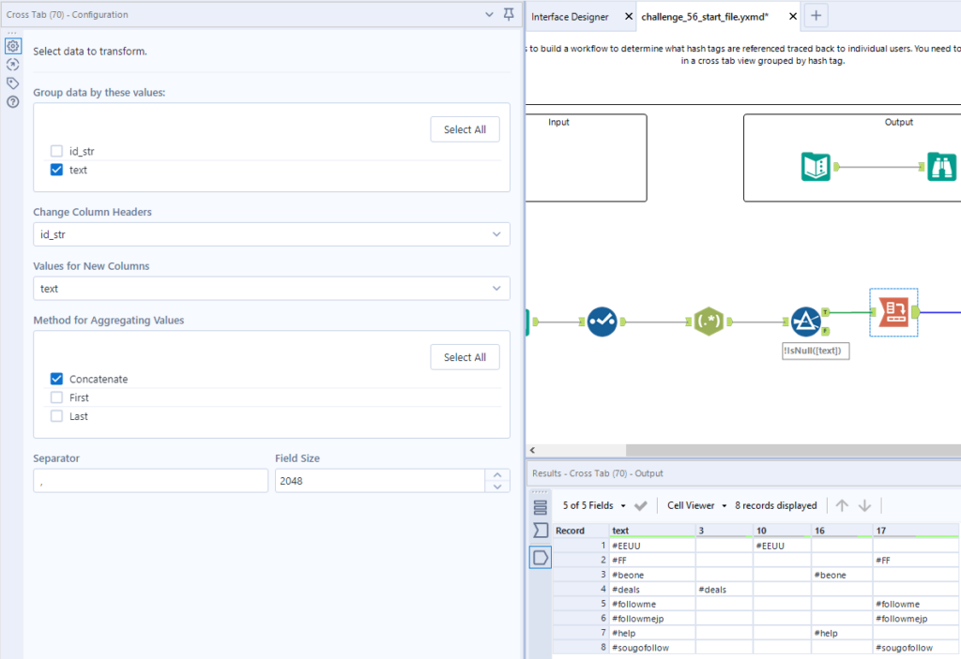Viewport: 961px width, 659px height.
Task: Enable the Last aggregation checkbox
Action: (57, 416)
